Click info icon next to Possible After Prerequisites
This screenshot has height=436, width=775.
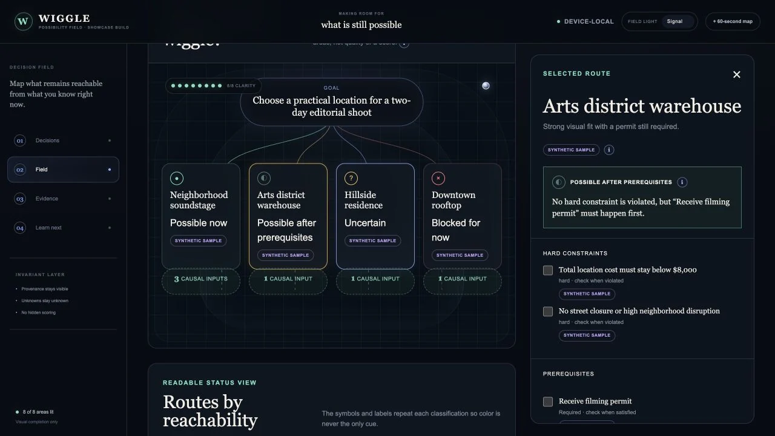(682, 182)
